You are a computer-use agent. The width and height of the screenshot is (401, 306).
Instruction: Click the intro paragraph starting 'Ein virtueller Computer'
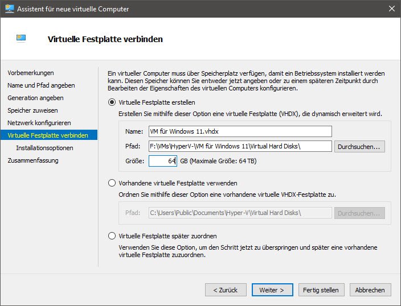(246, 81)
